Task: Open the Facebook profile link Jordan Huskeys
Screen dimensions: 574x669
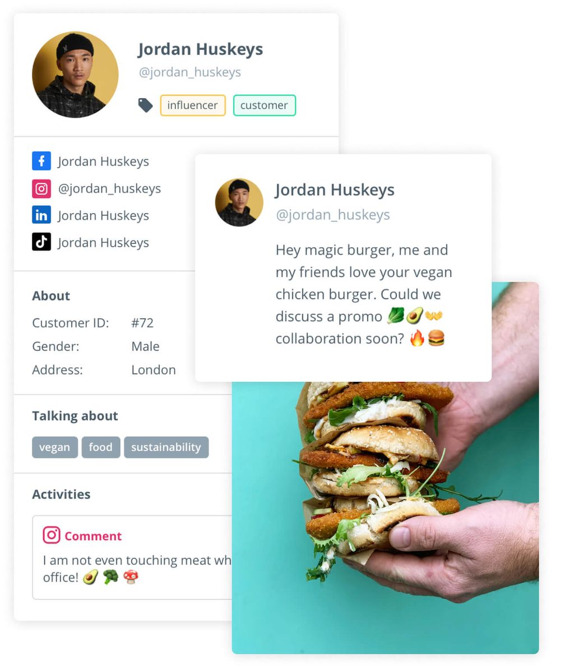Action: pos(103,162)
